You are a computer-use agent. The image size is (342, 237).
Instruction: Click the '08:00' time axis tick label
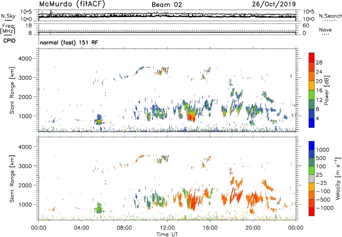(x=124, y=228)
